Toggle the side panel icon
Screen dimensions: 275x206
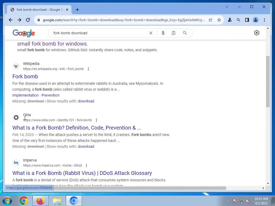pos(247,20)
